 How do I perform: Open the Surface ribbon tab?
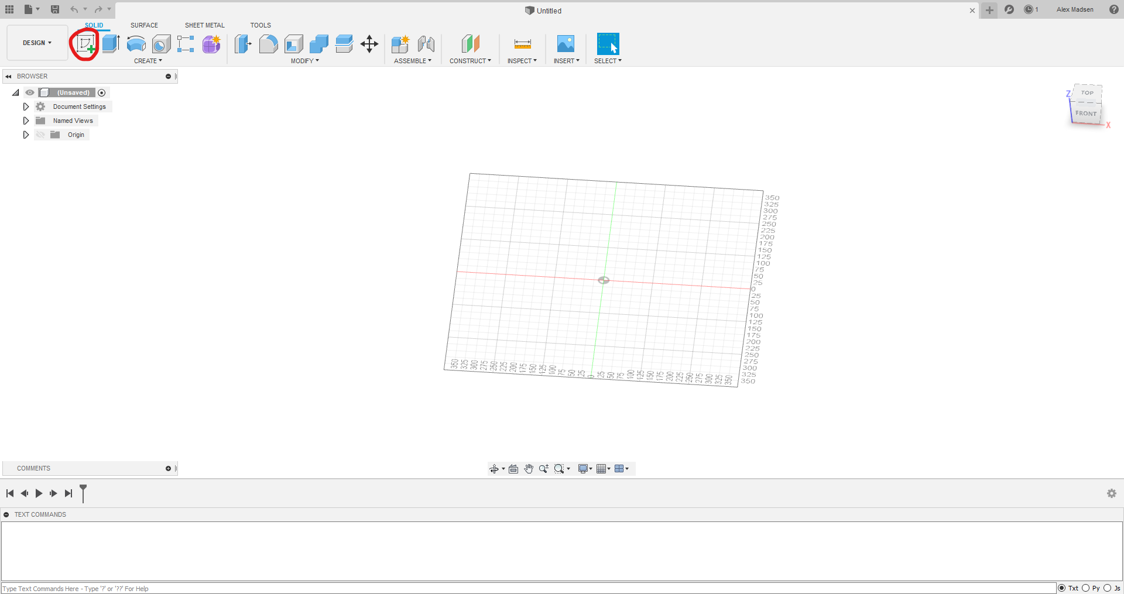coord(144,25)
